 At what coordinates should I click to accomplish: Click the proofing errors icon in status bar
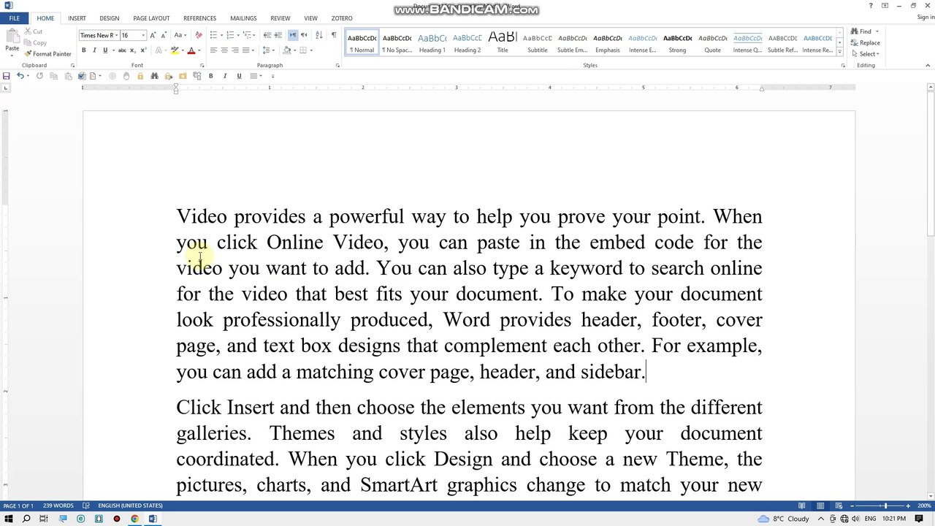point(86,506)
